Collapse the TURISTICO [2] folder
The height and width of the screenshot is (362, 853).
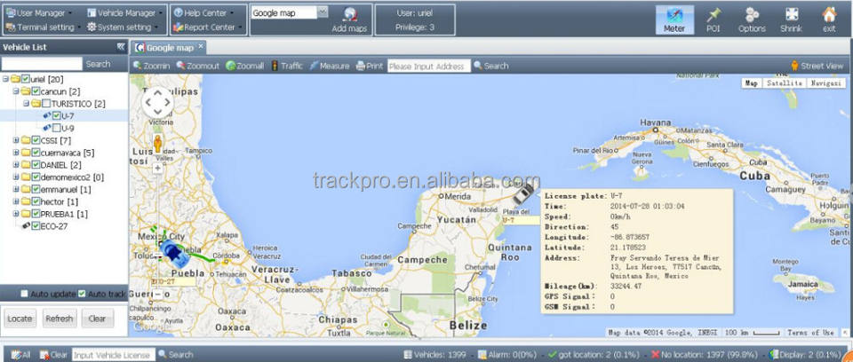click(26, 103)
